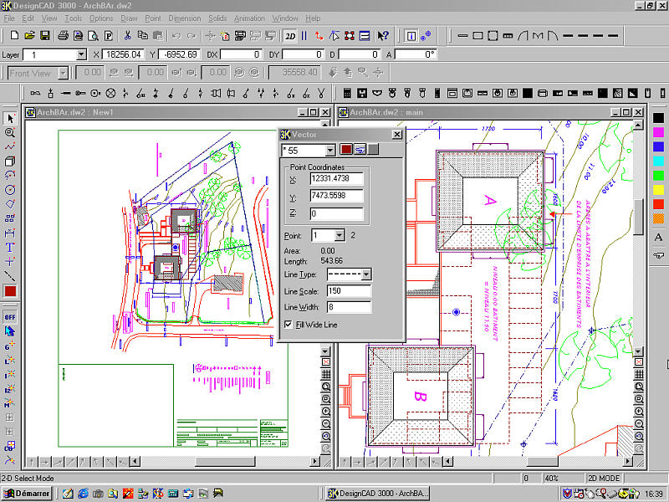Pick the magenta color swatch on right palette
The image size is (669, 502).
pyautogui.click(x=658, y=131)
